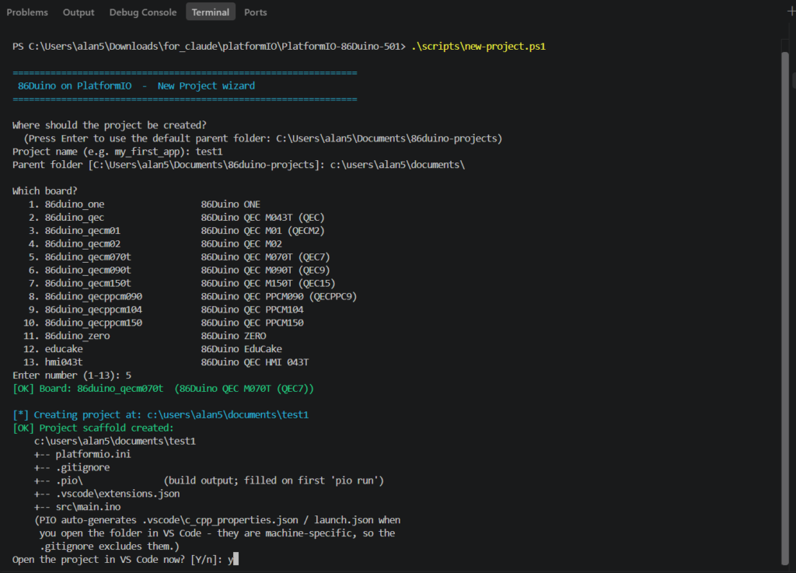
Task: Open the Output tab
Action: 79,12
